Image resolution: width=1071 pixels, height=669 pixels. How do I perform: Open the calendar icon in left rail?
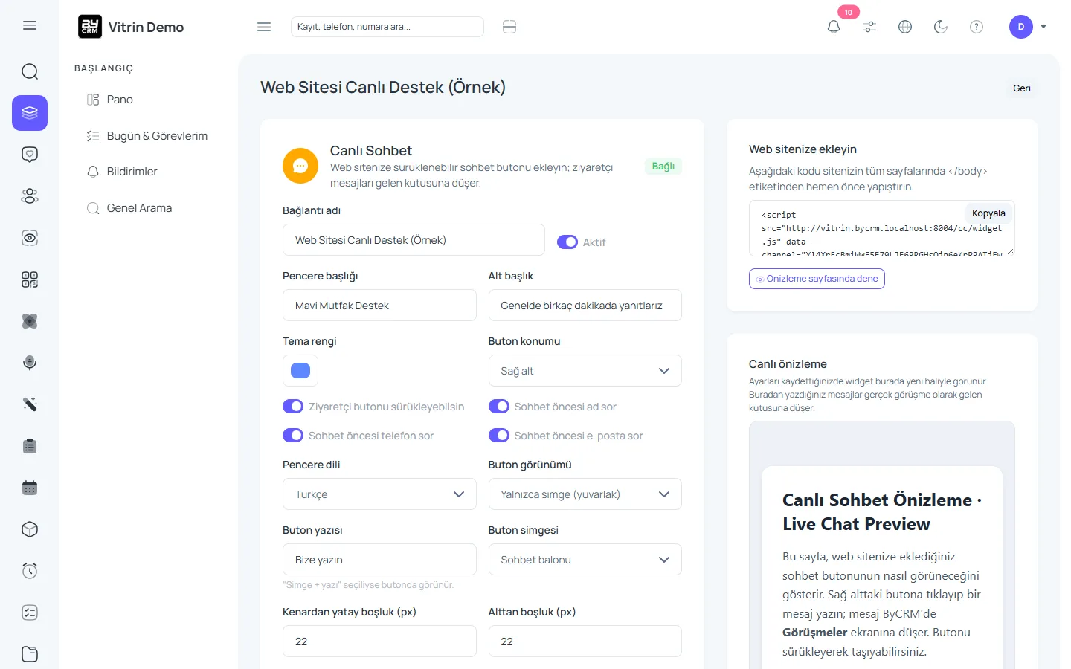[x=30, y=488]
